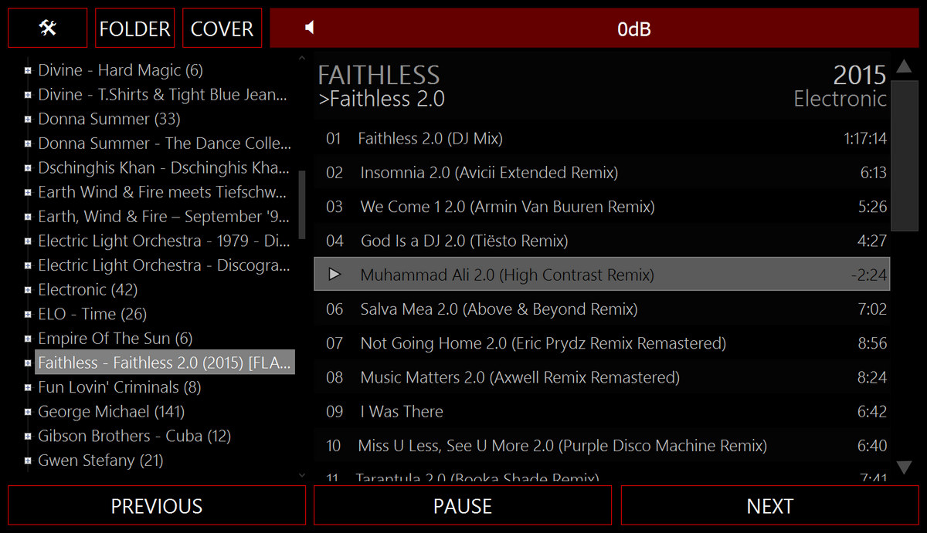Screen dimensions: 927x533
Task: Click PAUSE to pause playback
Action: [463, 506]
